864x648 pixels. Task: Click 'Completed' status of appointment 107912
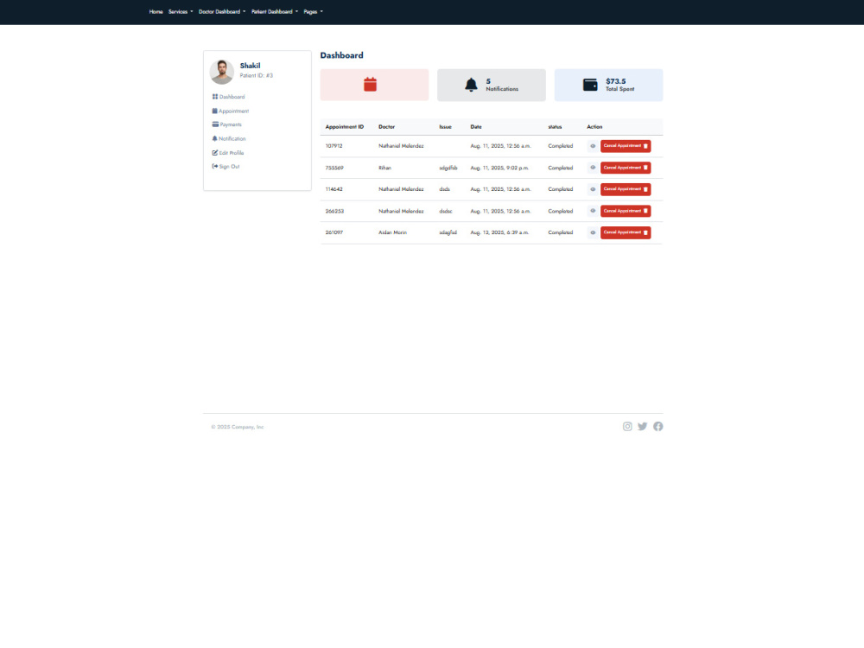561,146
